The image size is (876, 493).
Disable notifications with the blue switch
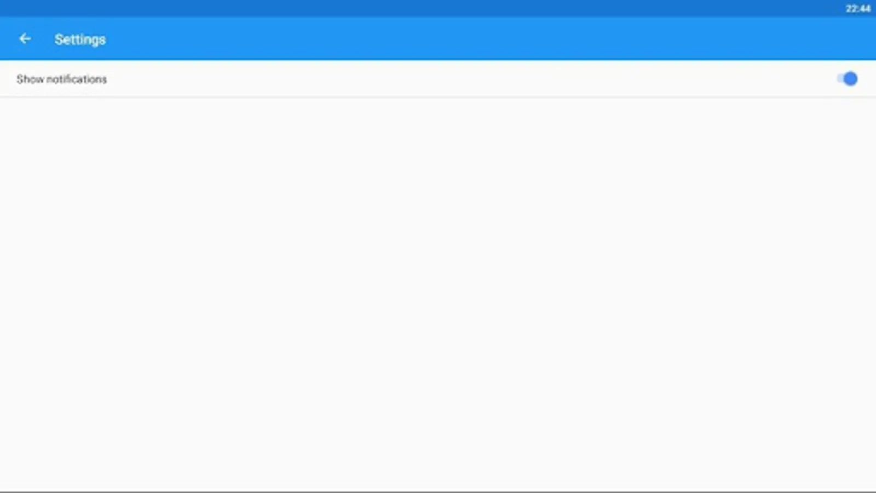[x=847, y=79]
